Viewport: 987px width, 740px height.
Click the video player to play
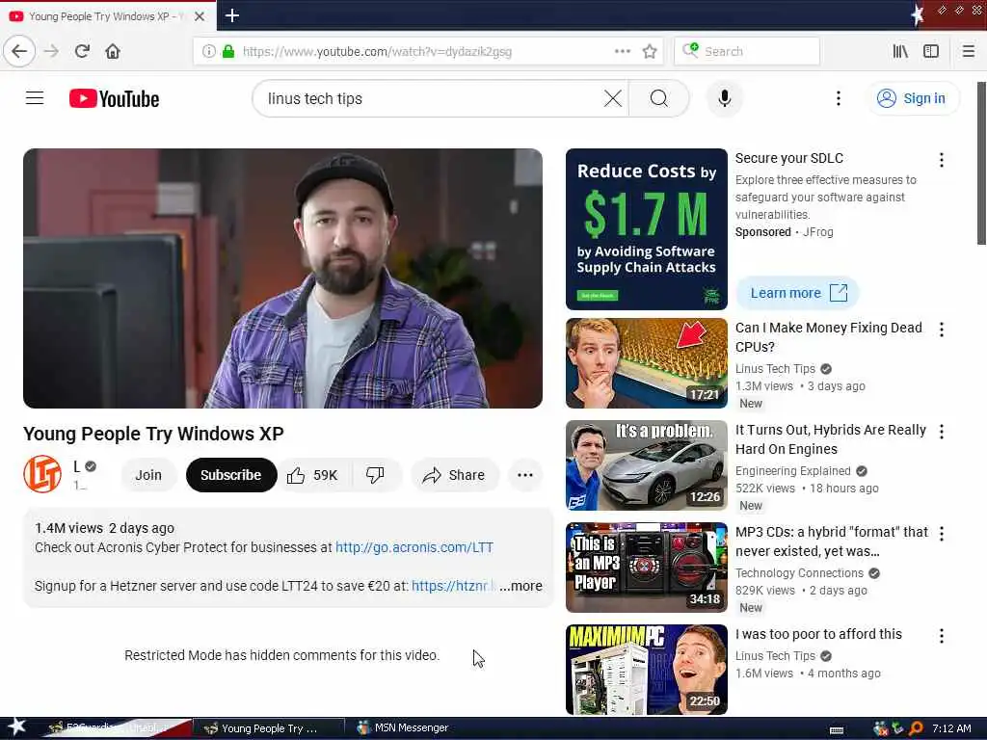click(282, 278)
